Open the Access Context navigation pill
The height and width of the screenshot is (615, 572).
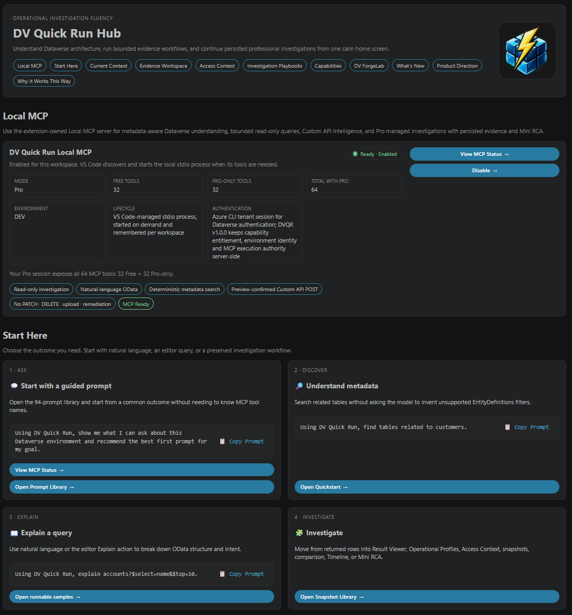pyautogui.click(x=217, y=66)
